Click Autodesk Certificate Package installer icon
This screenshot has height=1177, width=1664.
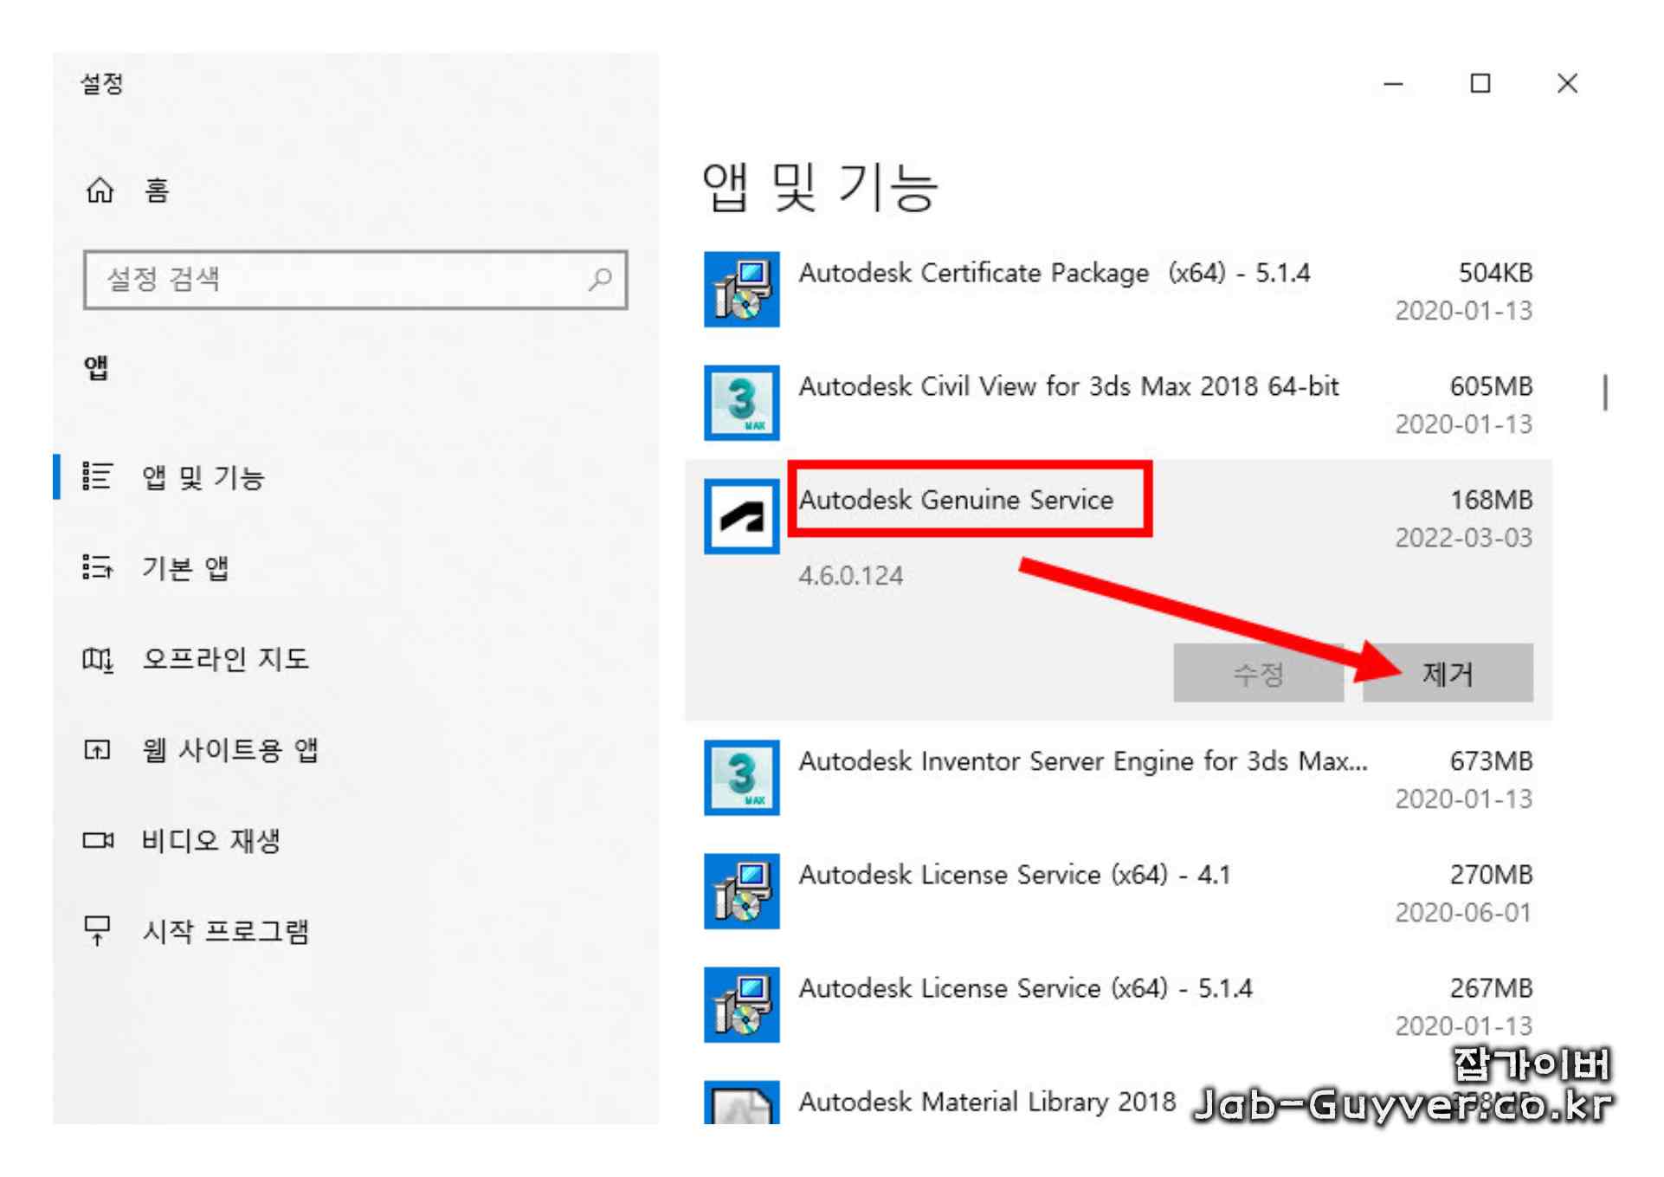[x=741, y=289]
